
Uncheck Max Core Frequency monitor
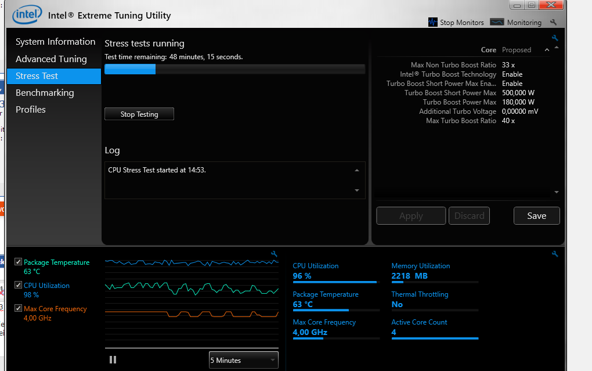18,308
